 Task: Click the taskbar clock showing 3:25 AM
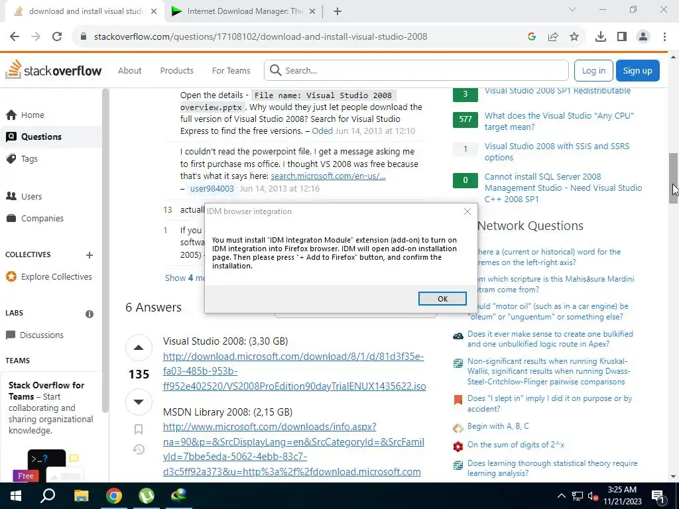click(x=622, y=496)
